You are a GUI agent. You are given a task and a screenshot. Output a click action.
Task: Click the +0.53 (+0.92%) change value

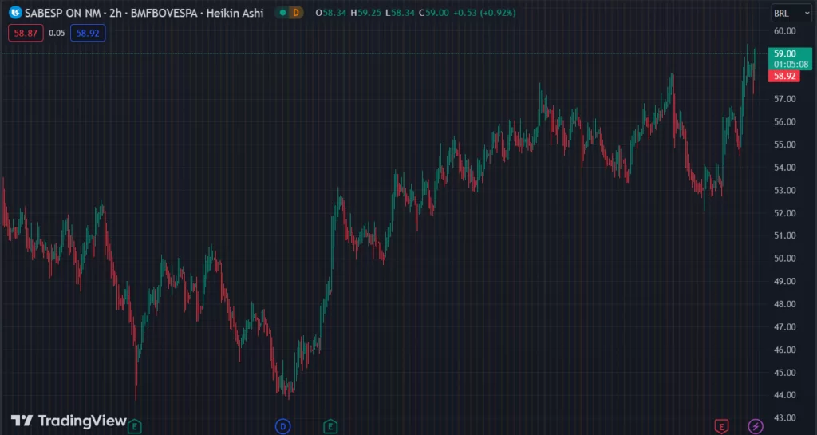tap(484, 13)
